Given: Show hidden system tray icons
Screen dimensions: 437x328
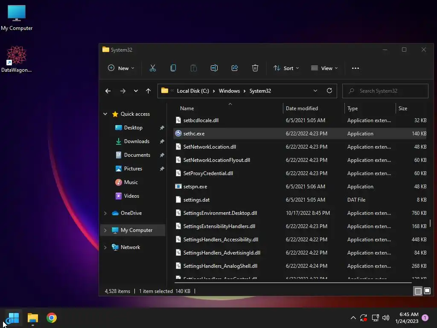Looking at the screenshot, I should point(353,318).
